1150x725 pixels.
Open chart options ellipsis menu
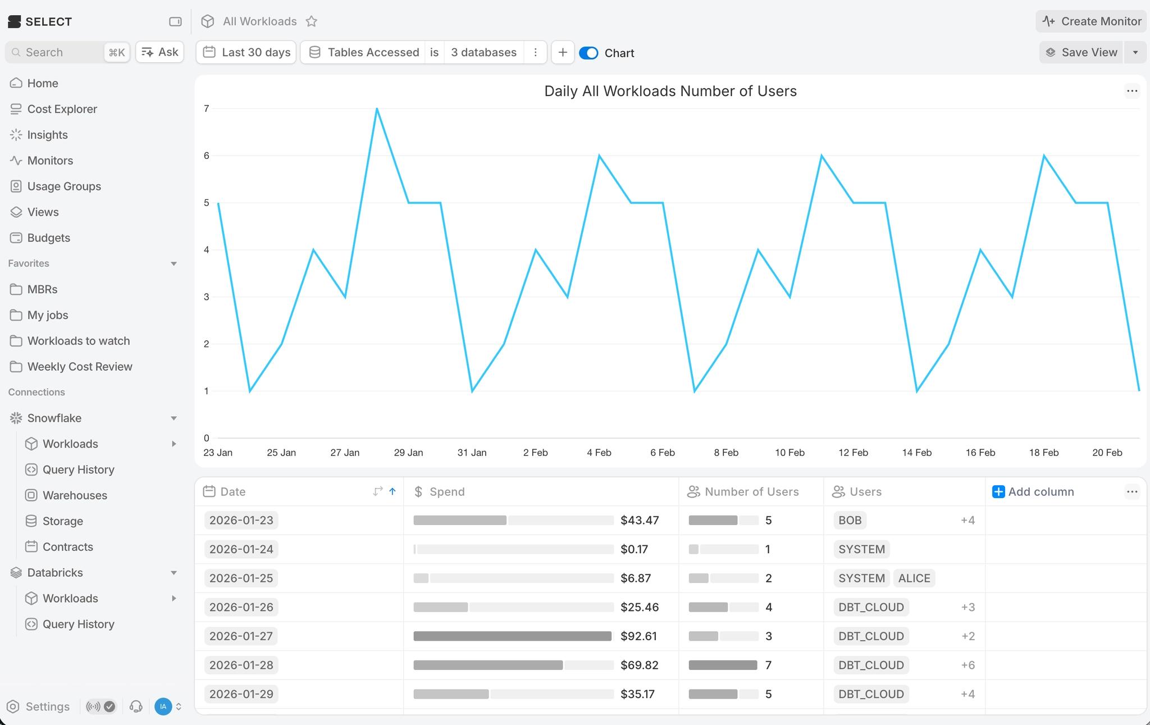(x=1132, y=91)
